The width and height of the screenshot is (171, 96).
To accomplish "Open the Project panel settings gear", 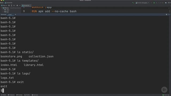I will [x=17, y=5].
